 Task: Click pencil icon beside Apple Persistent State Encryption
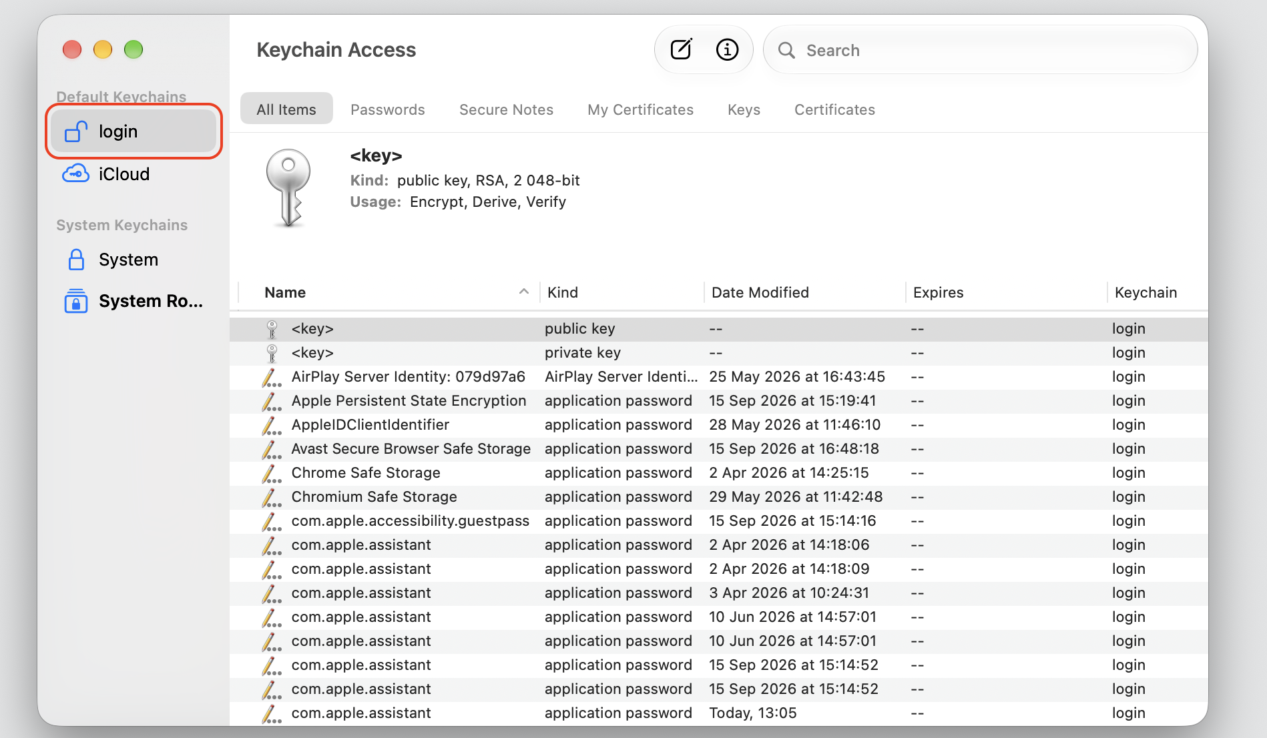271,401
